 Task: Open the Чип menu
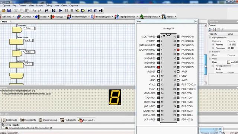point(57,6)
